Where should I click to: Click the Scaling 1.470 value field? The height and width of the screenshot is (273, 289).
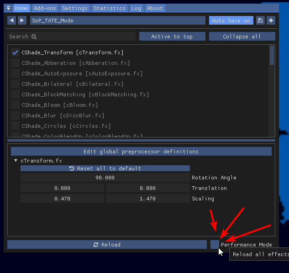pyautogui.click(x=148, y=199)
